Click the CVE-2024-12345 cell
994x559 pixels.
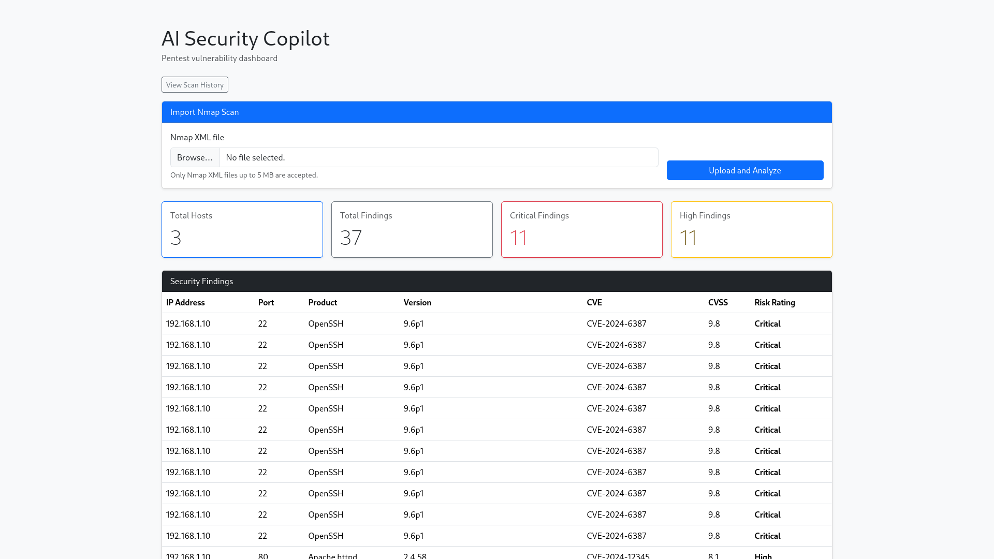[618, 555]
